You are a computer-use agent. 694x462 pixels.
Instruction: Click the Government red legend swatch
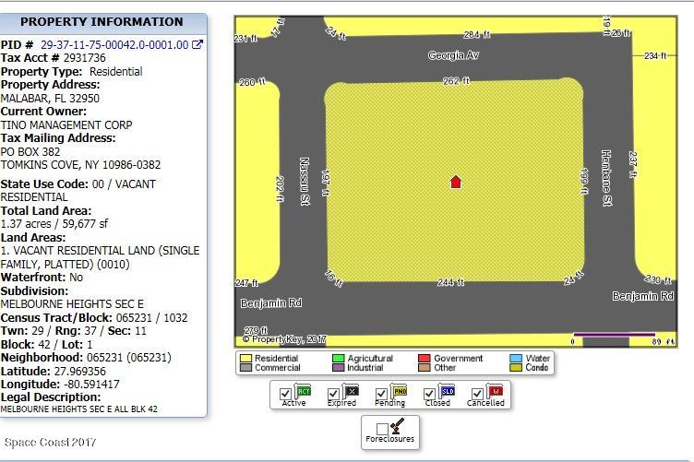[425, 358]
